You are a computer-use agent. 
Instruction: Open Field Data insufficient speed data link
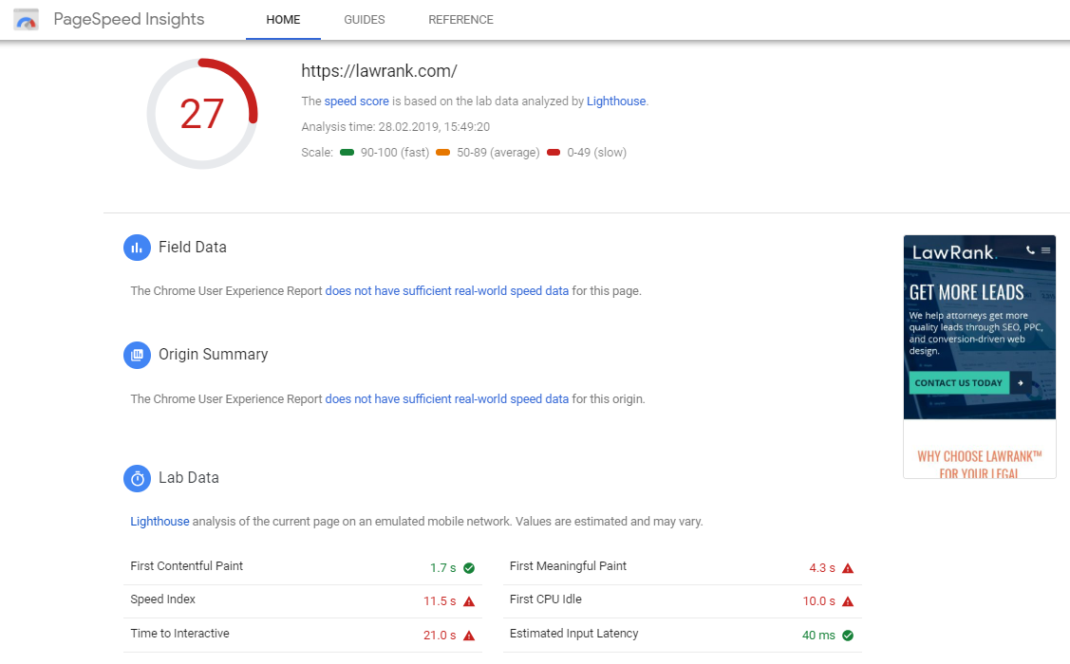446,291
